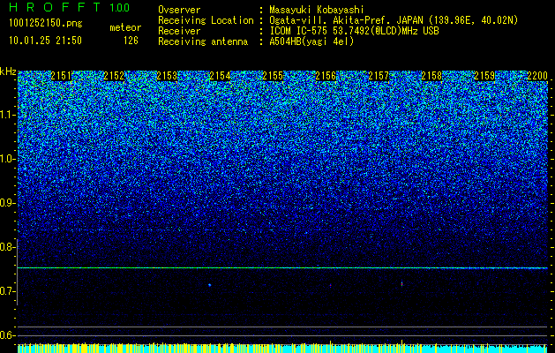Click the 2154 time marker

pyautogui.click(x=220, y=76)
